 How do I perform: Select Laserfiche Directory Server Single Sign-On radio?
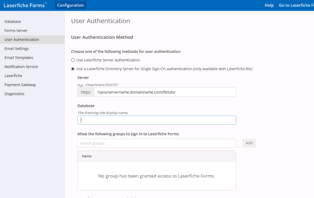pos(73,69)
